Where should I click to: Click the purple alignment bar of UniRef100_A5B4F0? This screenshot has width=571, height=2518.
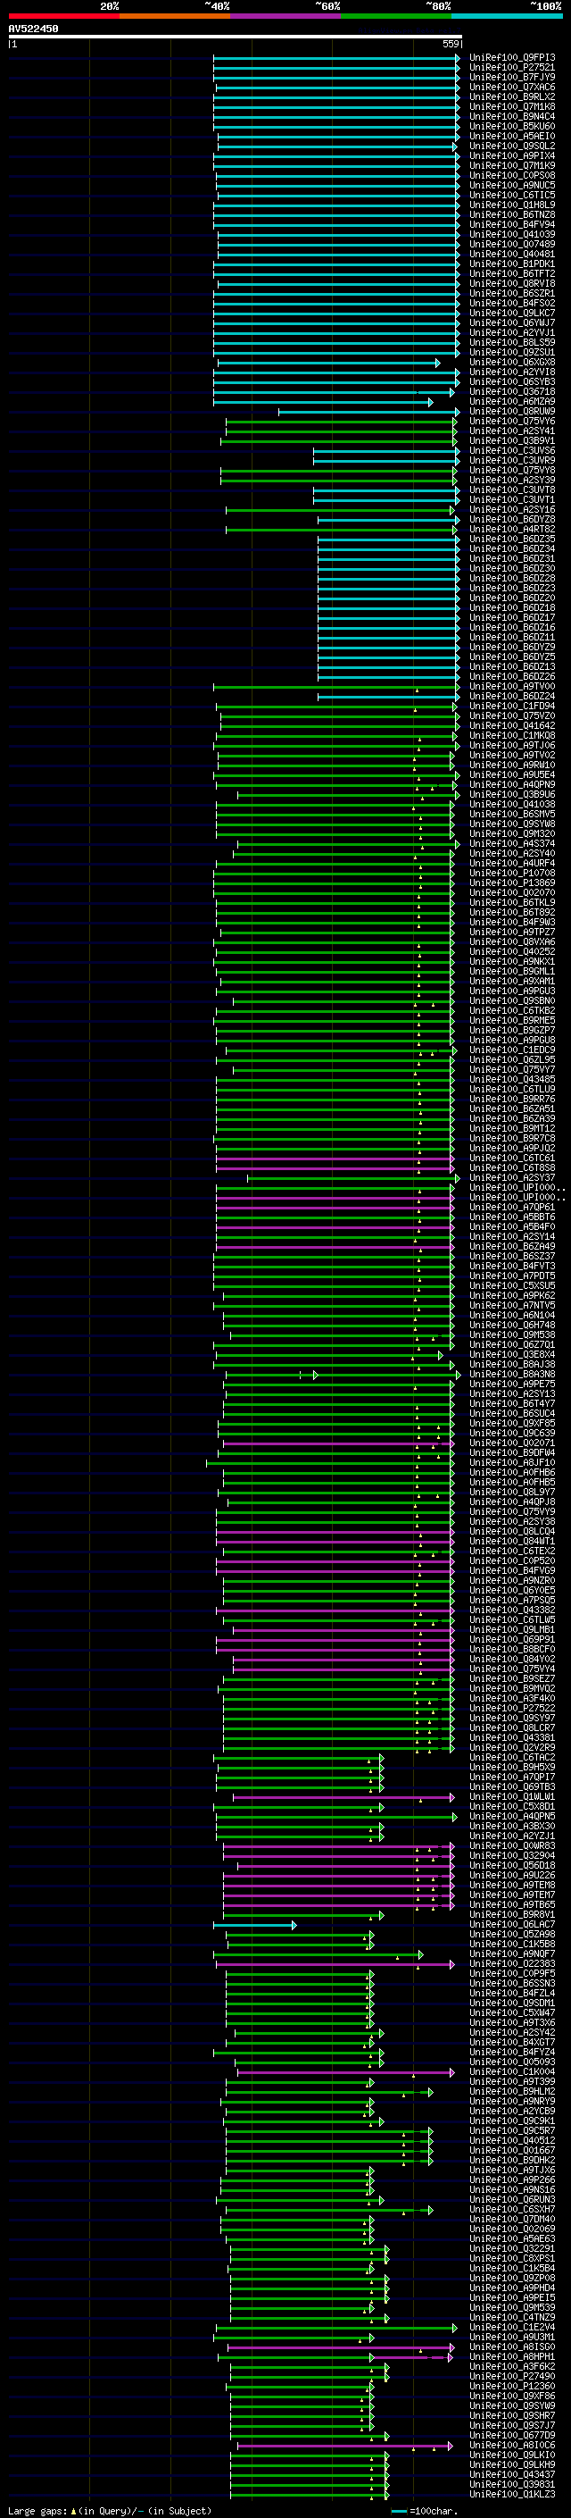point(335,1226)
